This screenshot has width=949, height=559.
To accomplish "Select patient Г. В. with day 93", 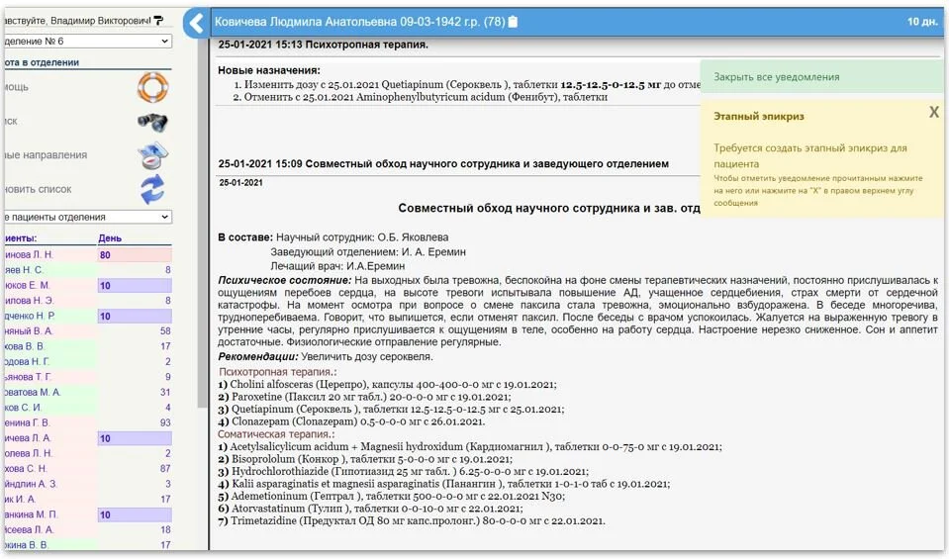I will 88,422.
